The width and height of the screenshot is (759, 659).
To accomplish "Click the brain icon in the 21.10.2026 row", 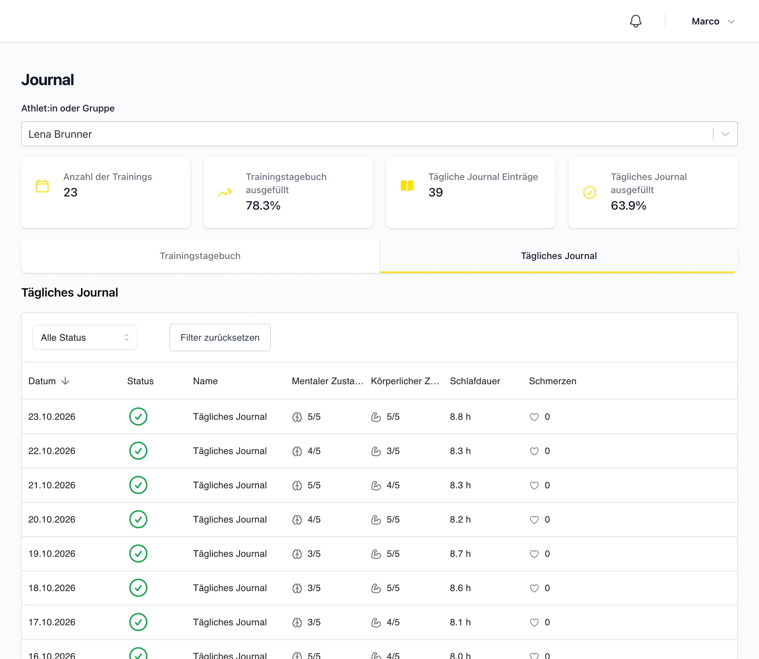I will (x=297, y=485).
